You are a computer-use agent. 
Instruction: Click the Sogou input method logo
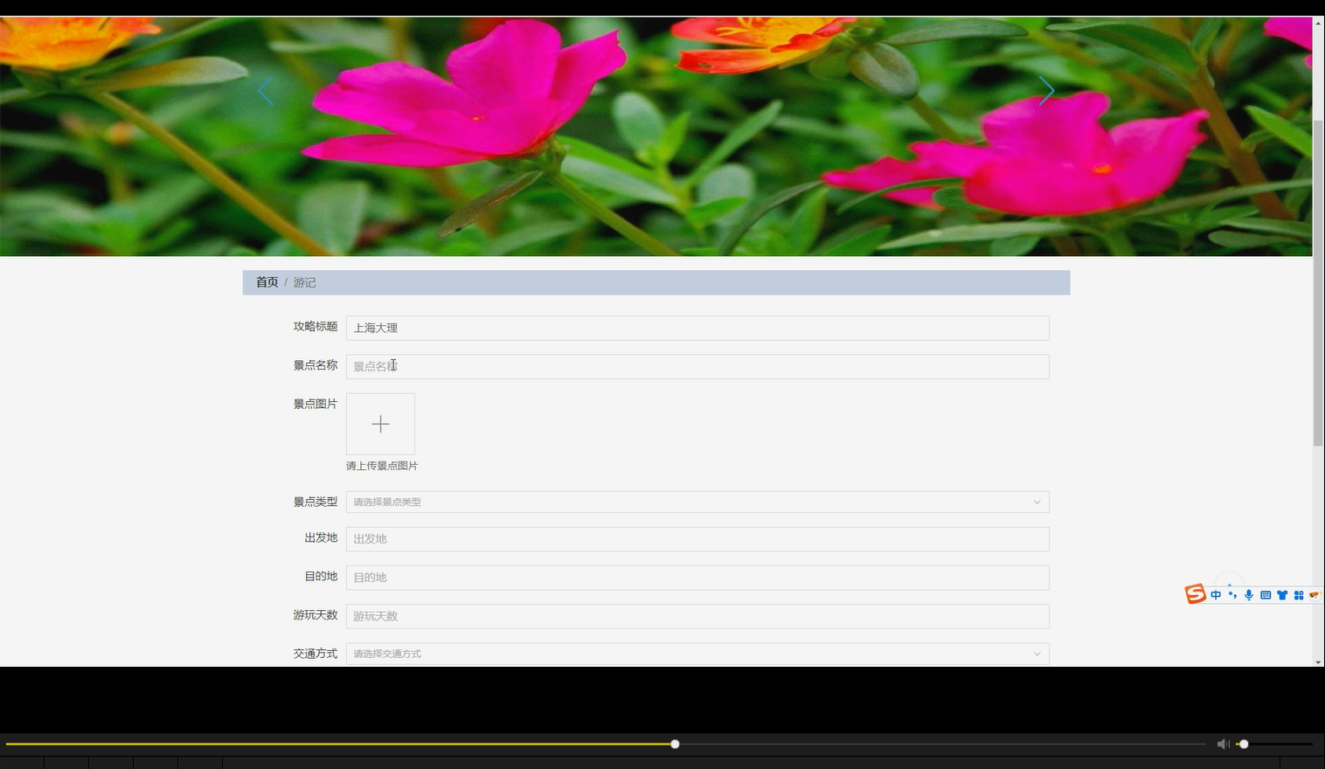1195,594
